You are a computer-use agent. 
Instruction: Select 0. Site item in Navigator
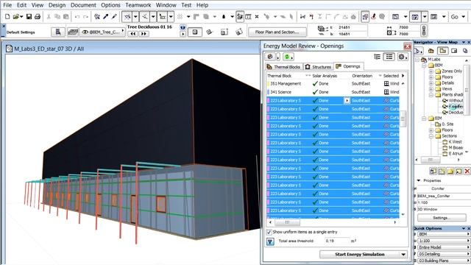[445, 124]
